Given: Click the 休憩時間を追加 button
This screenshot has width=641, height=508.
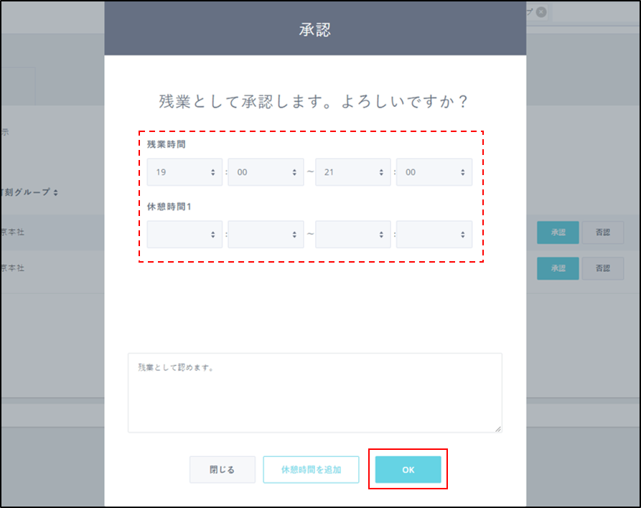Looking at the screenshot, I should (x=311, y=470).
